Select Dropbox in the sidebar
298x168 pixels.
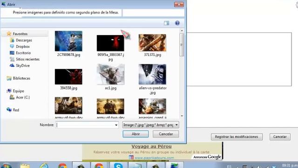pyautogui.click(x=23, y=47)
